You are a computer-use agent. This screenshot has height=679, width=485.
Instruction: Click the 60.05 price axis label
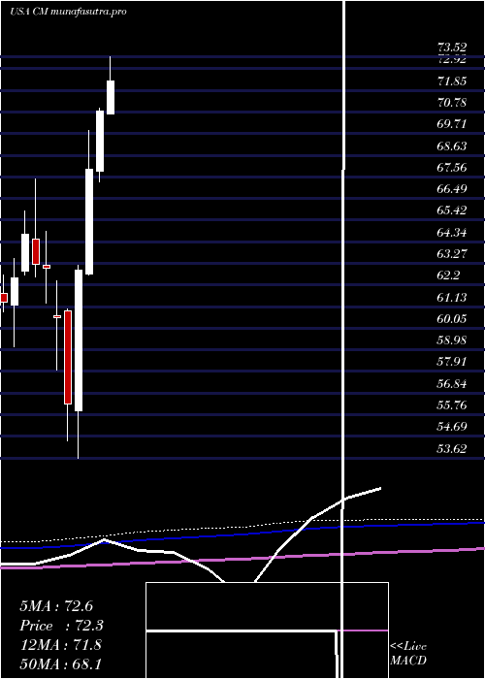(x=452, y=319)
